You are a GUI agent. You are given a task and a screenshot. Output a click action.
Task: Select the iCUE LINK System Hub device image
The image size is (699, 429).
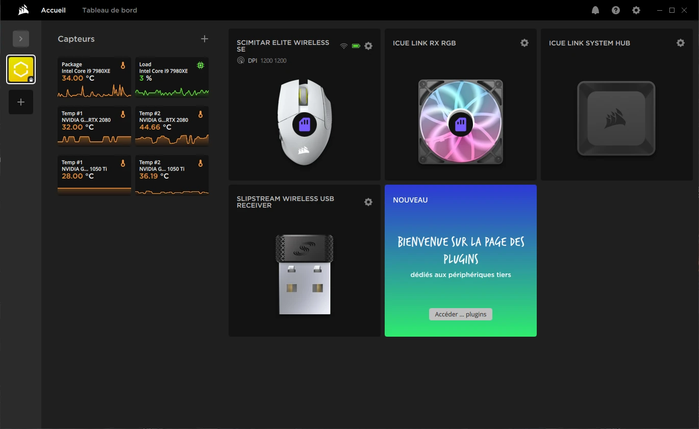coord(616,118)
